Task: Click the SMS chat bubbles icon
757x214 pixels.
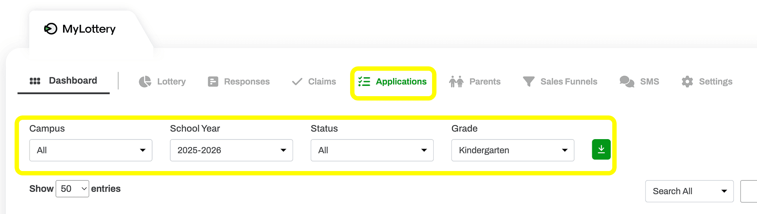Action: click(x=627, y=82)
